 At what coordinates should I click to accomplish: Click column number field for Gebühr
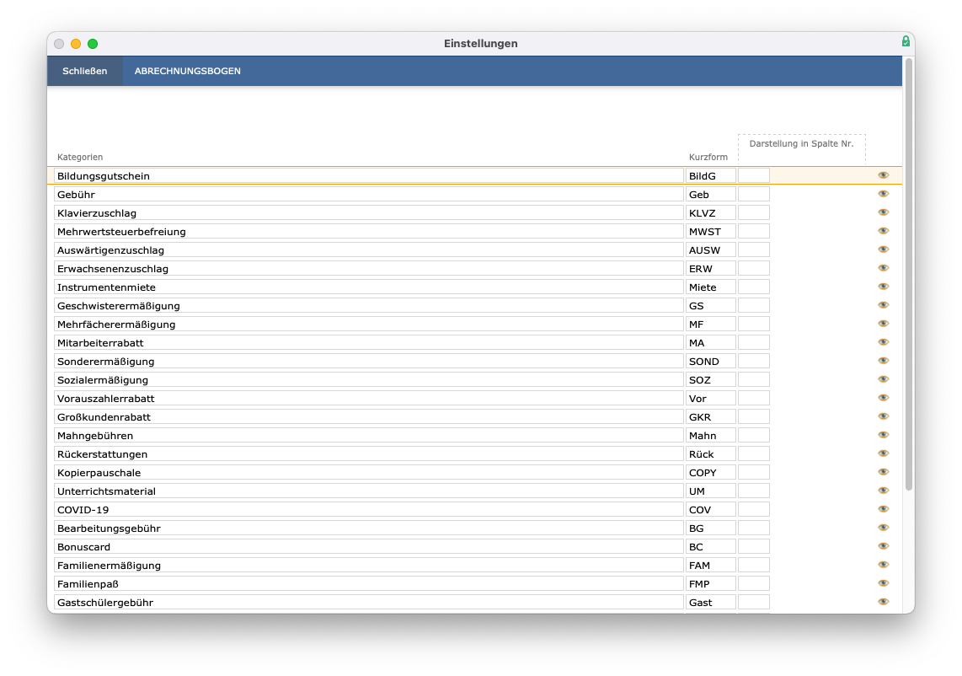(x=753, y=195)
